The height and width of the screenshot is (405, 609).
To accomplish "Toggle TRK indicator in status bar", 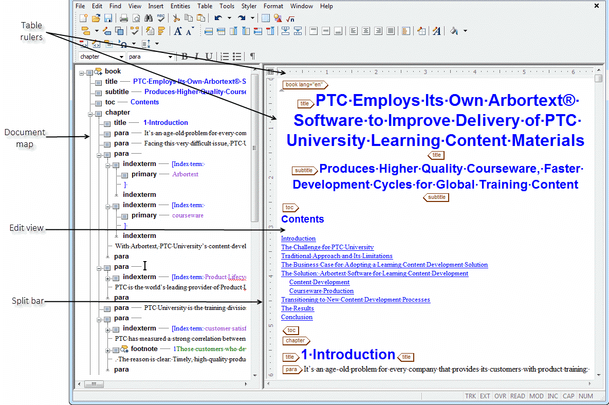I will (470, 396).
